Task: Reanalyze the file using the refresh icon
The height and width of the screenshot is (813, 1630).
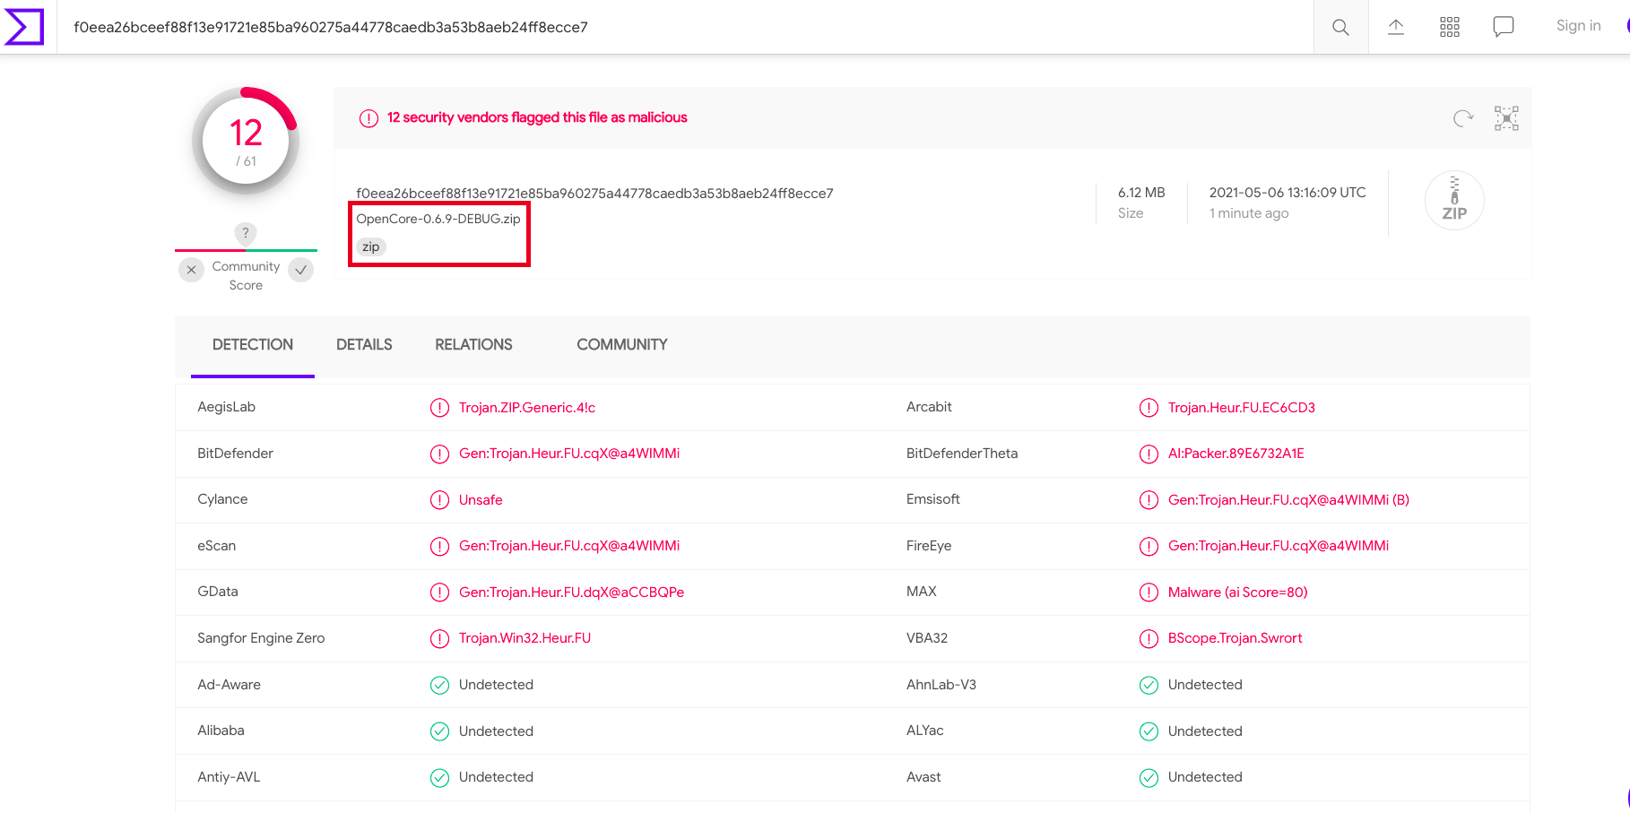Action: (x=1463, y=117)
